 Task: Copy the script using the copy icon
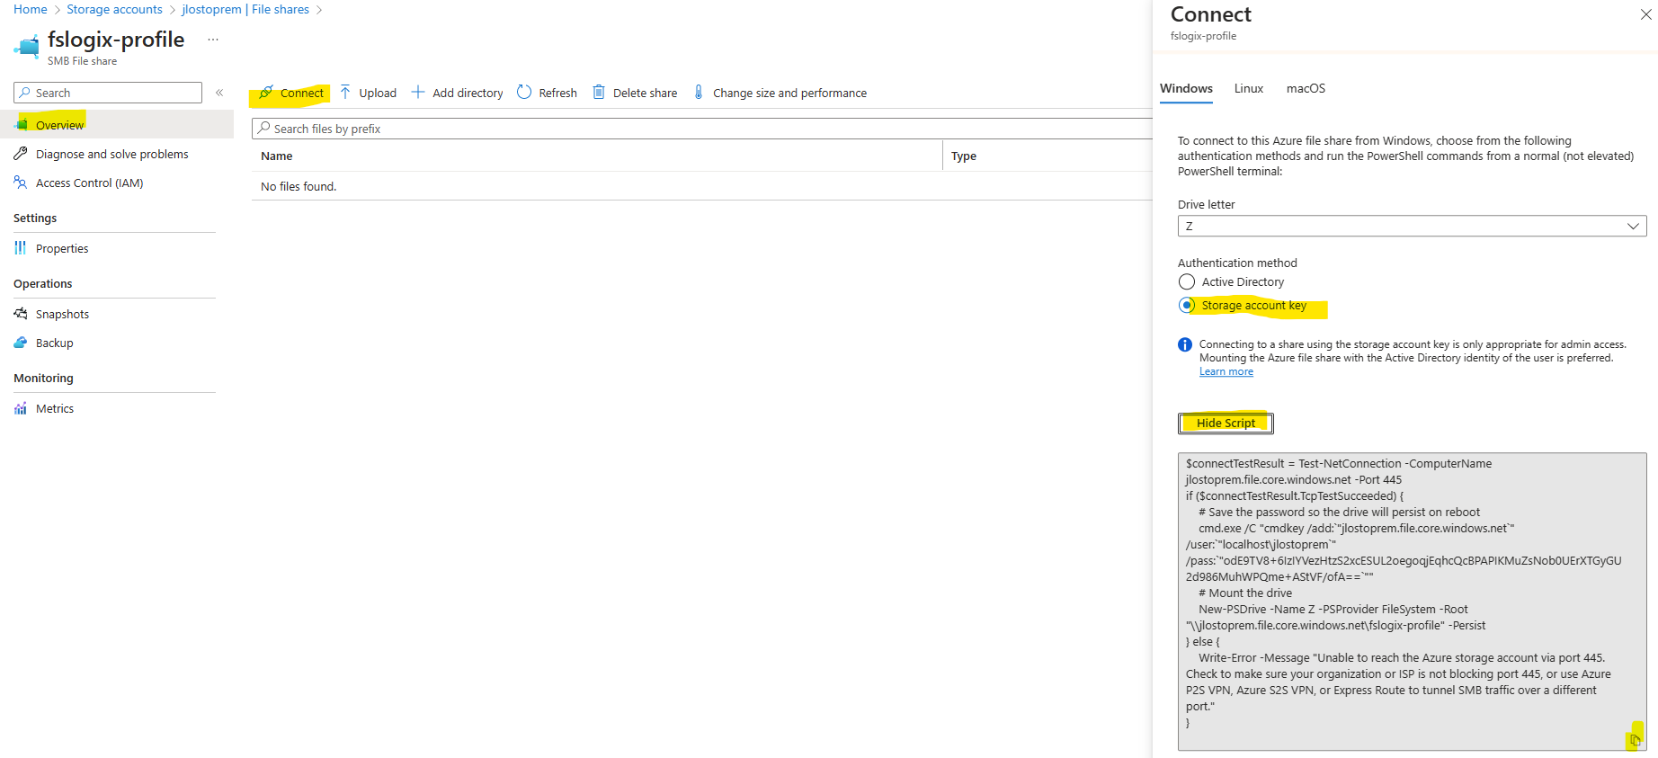(1635, 740)
